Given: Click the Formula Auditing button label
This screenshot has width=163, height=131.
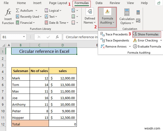Looking at the screenshot, I should (107, 20).
